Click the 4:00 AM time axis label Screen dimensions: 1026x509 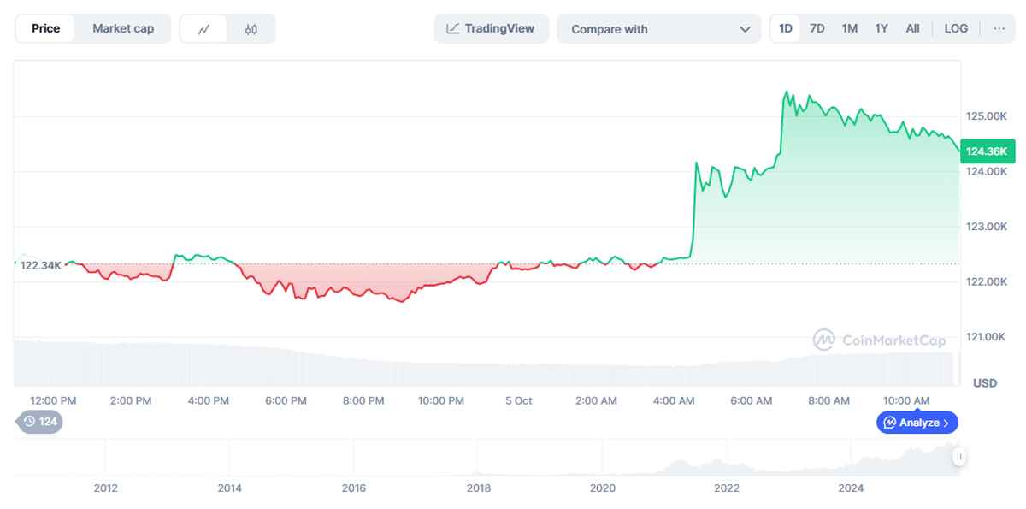(x=674, y=400)
